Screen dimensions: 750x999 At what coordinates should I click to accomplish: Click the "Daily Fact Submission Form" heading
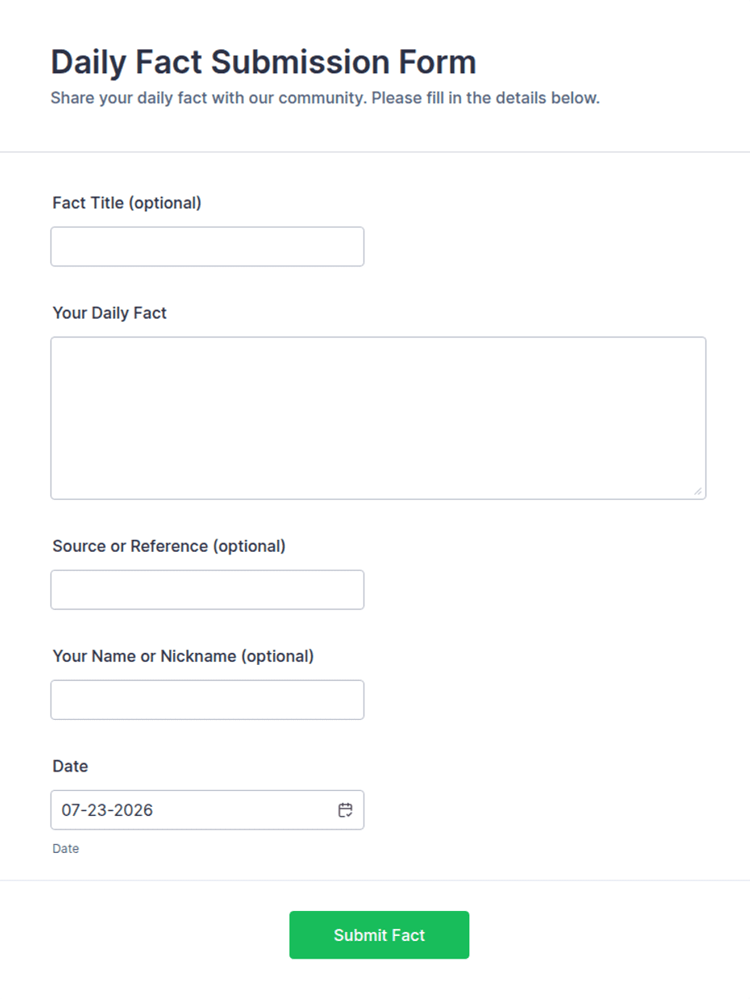point(263,61)
